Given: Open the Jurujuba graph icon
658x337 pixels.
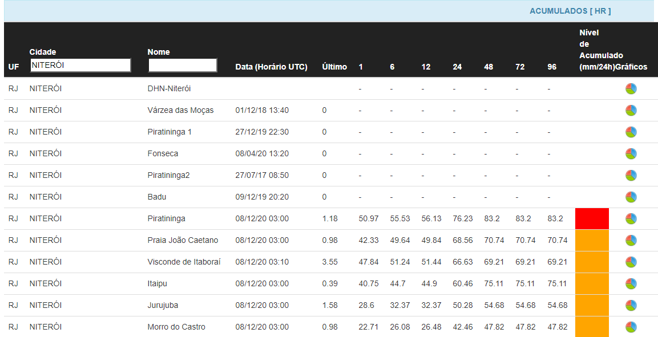Looking at the screenshot, I should pyautogui.click(x=631, y=306).
